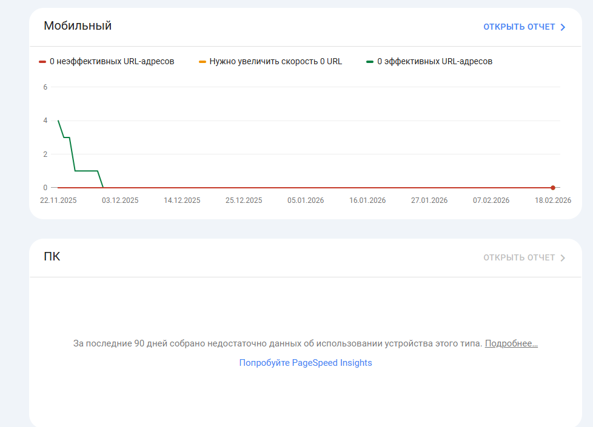Click the "Мобильный" card heading
The height and width of the screenshot is (427, 593).
coord(78,25)
